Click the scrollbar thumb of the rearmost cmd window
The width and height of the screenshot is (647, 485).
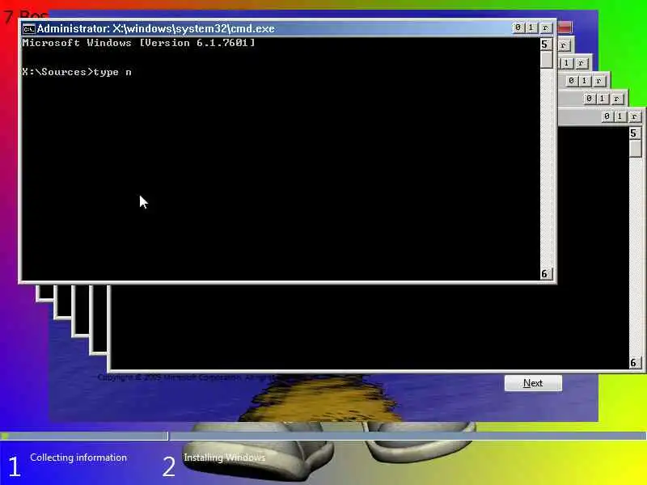pyautogui.click(x=636, y=149)
